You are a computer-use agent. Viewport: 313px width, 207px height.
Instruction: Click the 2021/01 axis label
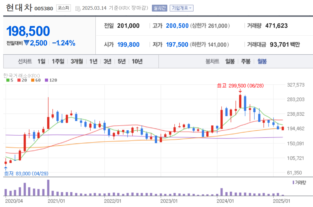click(56, 201)
